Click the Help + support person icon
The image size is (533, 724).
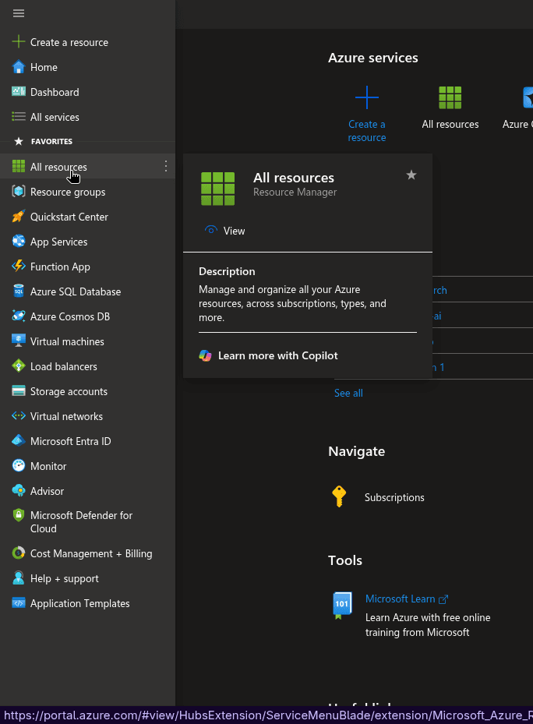[19, 577]
